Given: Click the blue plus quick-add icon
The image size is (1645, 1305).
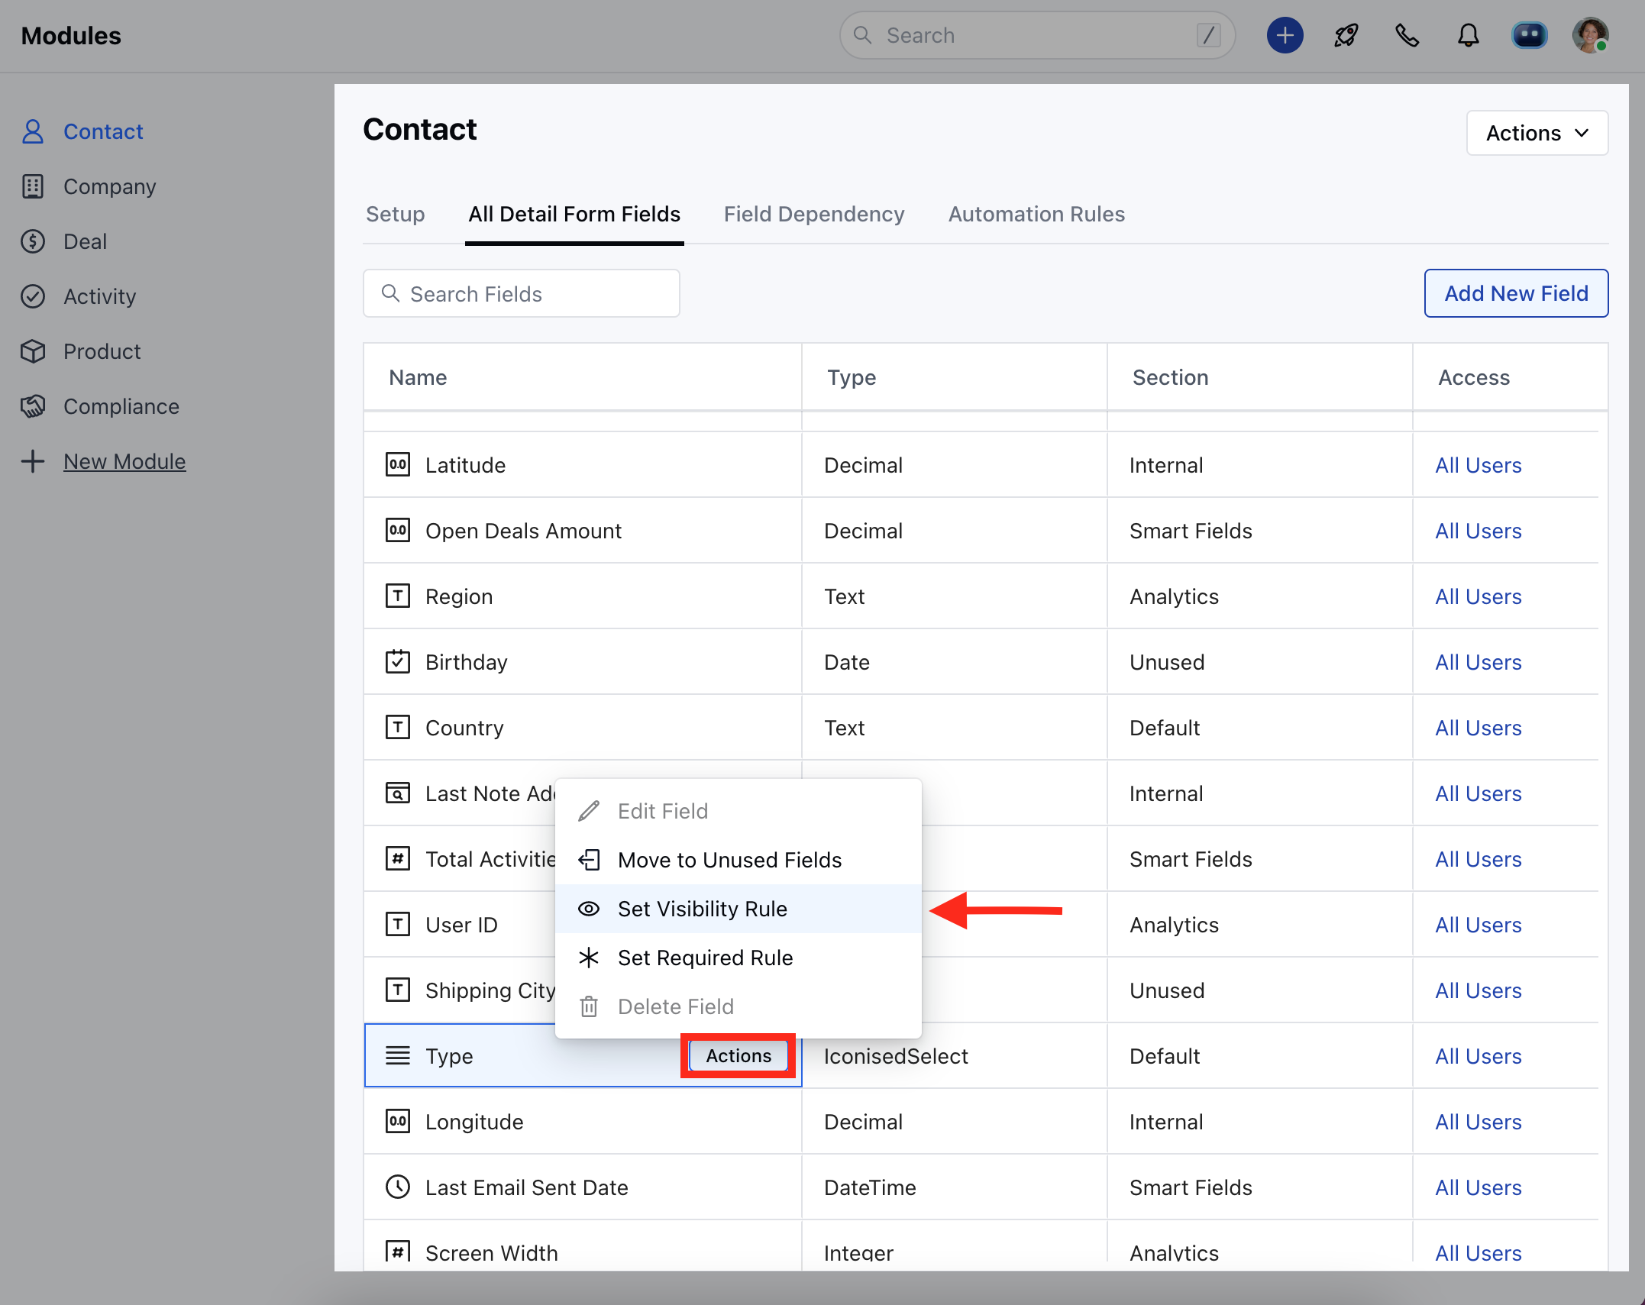Looking at the screenshot, I should click(x=1285, y=35).
